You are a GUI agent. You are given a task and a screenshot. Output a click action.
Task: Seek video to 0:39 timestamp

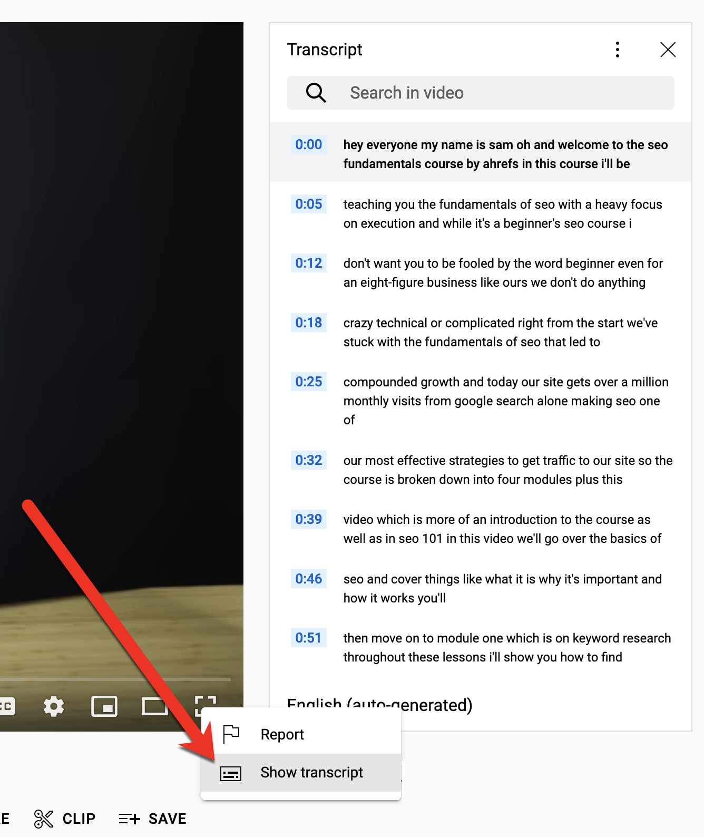(x=308, y=519)
